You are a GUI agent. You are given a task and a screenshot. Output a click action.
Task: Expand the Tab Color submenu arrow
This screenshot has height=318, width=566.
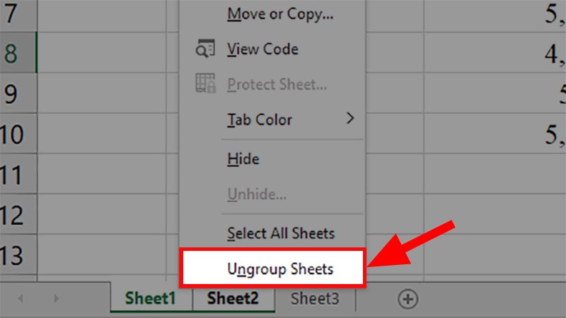coord(350,119)
